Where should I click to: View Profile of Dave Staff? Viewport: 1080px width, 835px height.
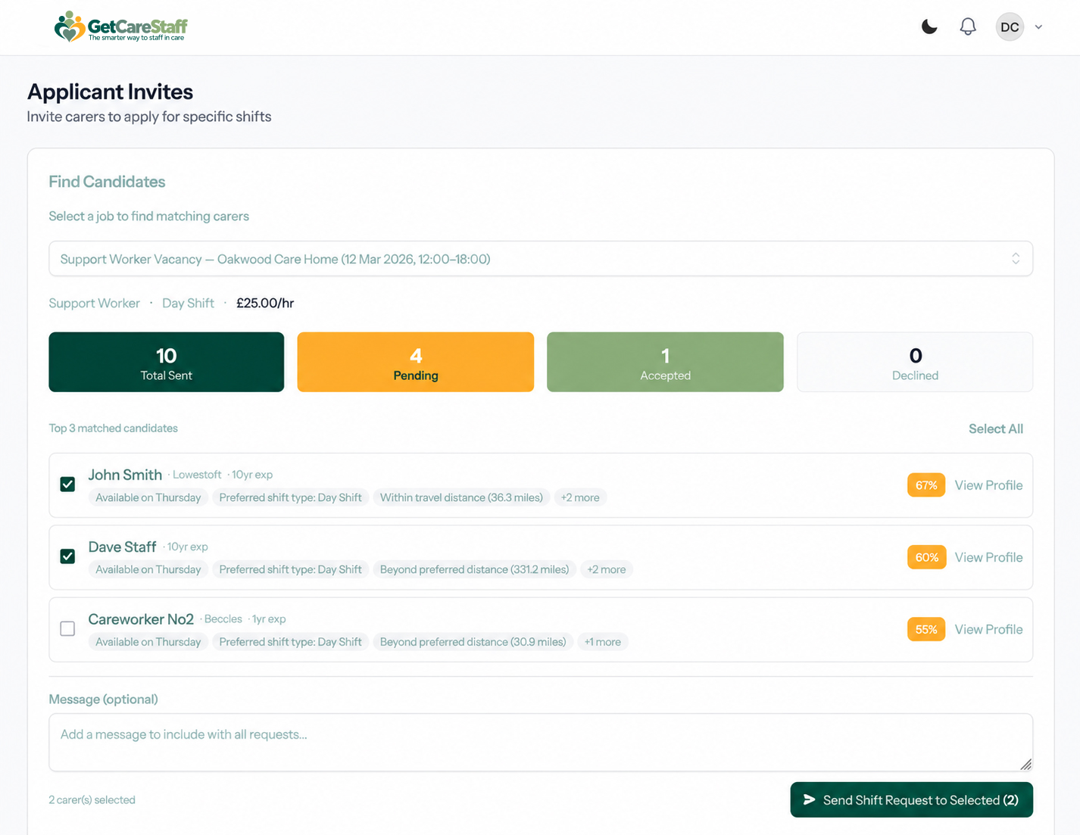(988, 557)
